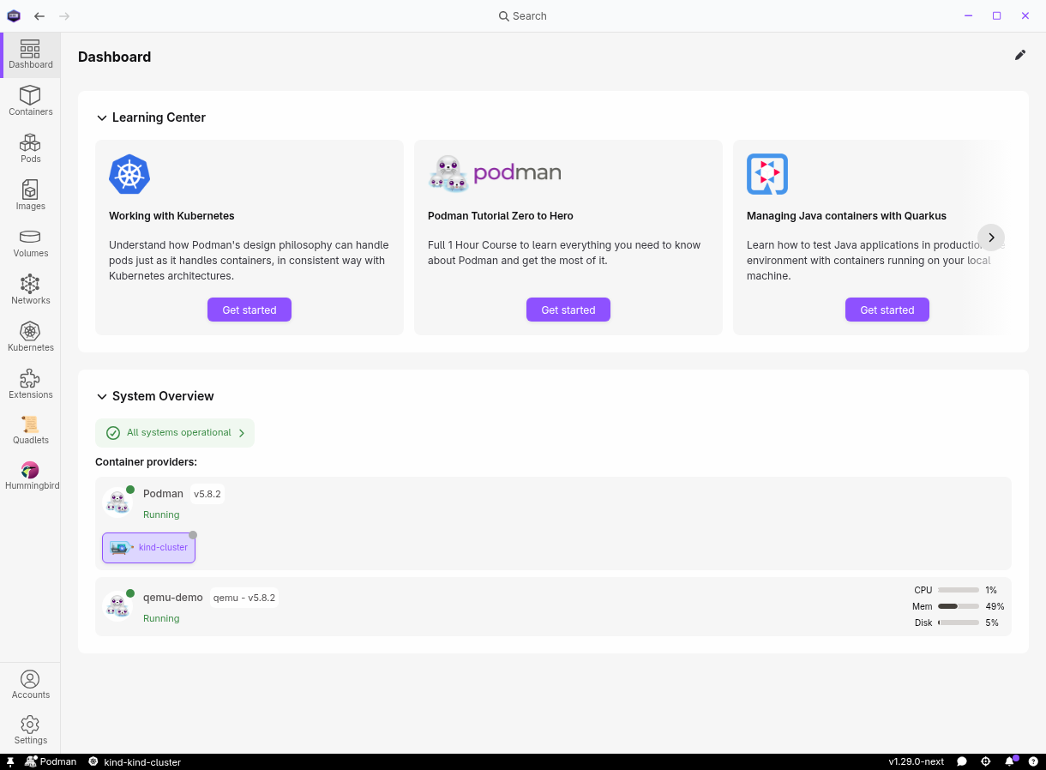Click the Podman provider seal icon
This screenshot has height=770, width=1046.
point(117,502)
